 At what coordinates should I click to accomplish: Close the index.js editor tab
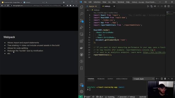114,6
